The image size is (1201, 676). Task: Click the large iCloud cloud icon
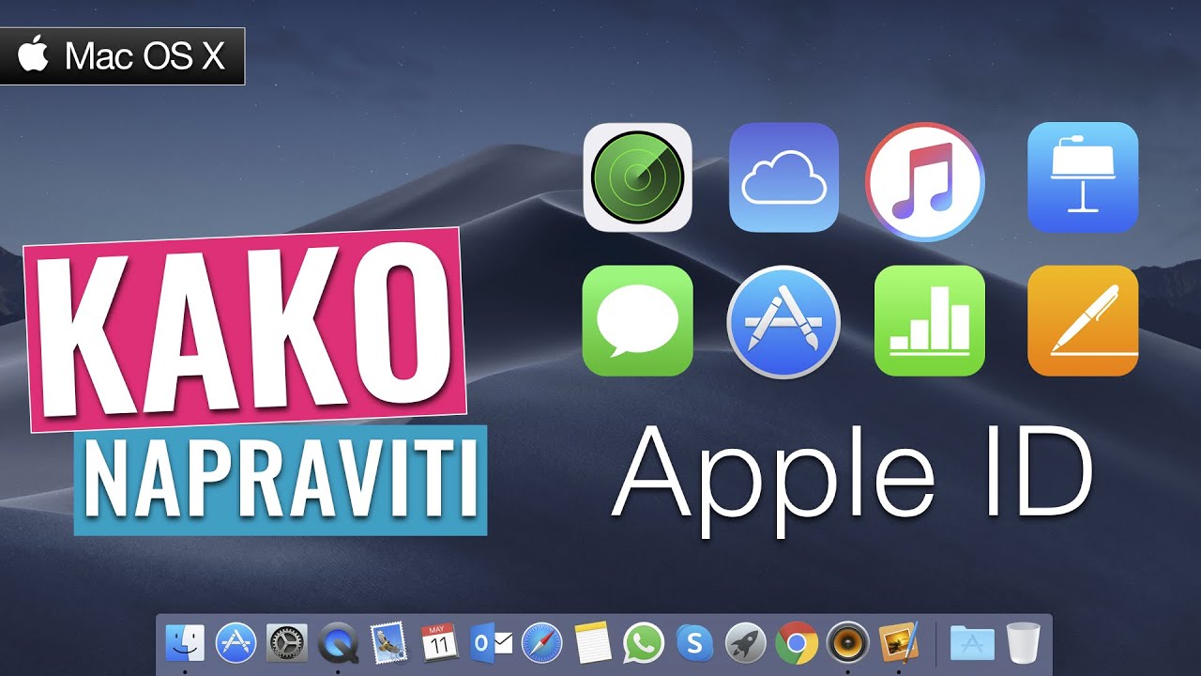pos(783,177)
